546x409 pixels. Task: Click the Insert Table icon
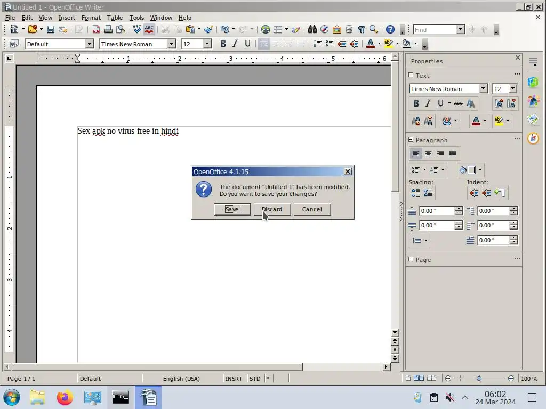pyautogui.click(x=277, y=30)
